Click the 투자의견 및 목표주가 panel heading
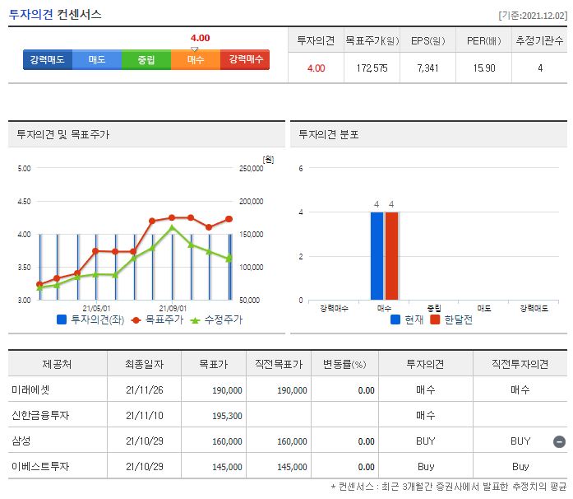This screenshot has width=573, height=499. [62, 134]
